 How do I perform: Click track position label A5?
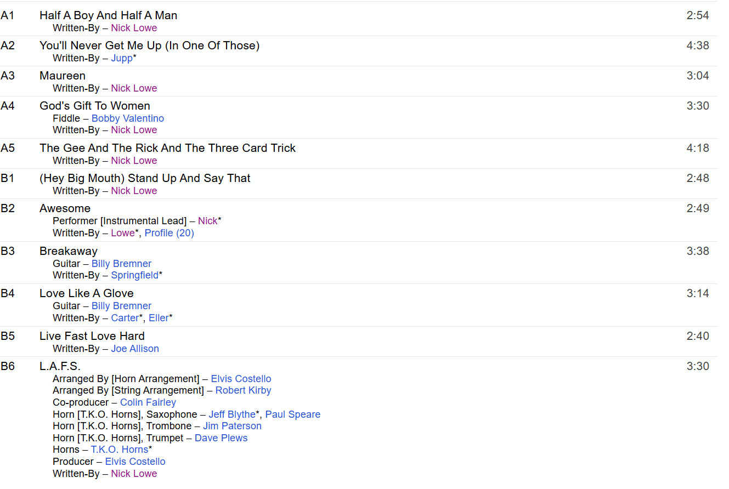[8, 148]
